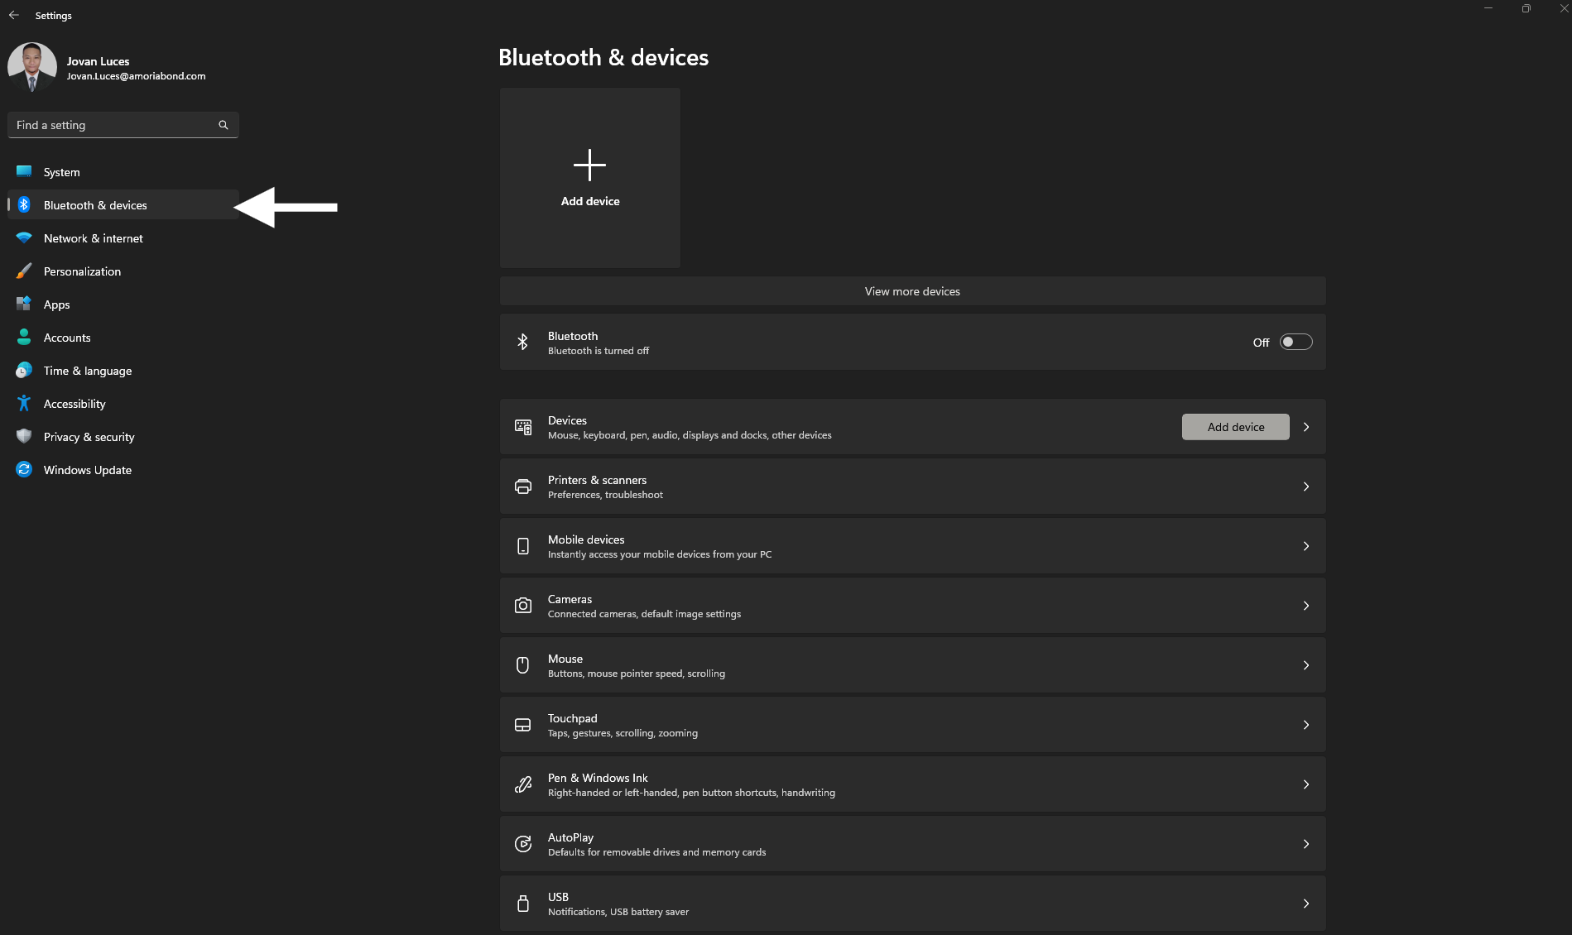The height and width of the screenshot is (935, 1572).
Task: Click the Personalization paintbrush icon
Action: pos(24,271)
